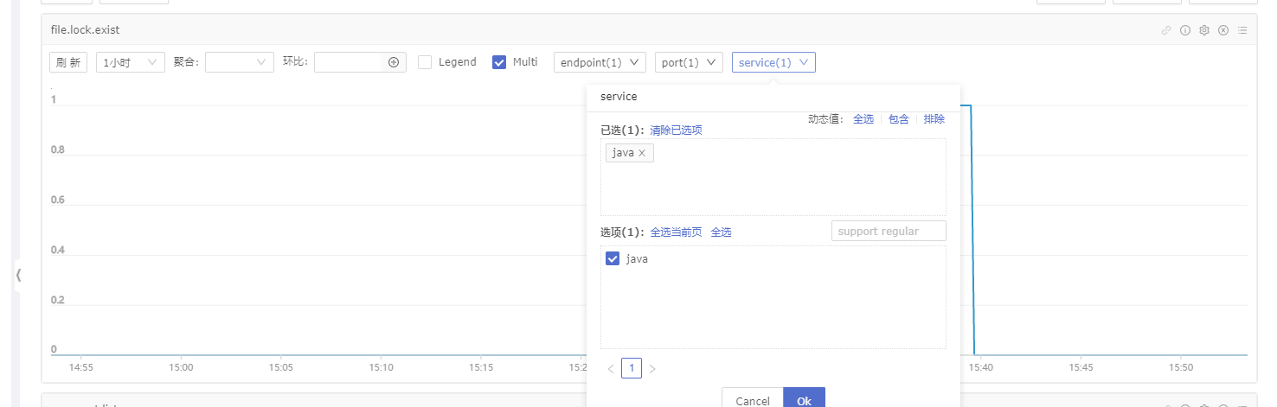Screen dimensions: 1277x407
Task: Remove the java tag from selected items
Action: coord(642,153)
